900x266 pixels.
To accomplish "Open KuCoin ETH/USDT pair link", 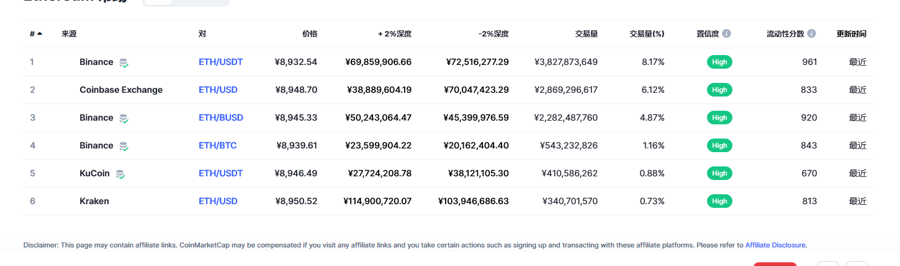I will [x=221, y=173].
